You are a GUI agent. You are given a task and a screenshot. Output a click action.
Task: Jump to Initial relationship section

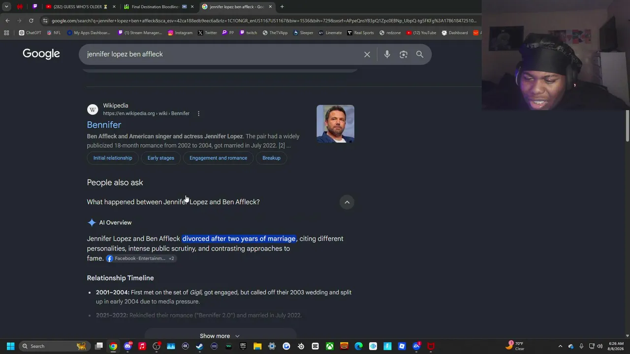[x=113, y=158]
